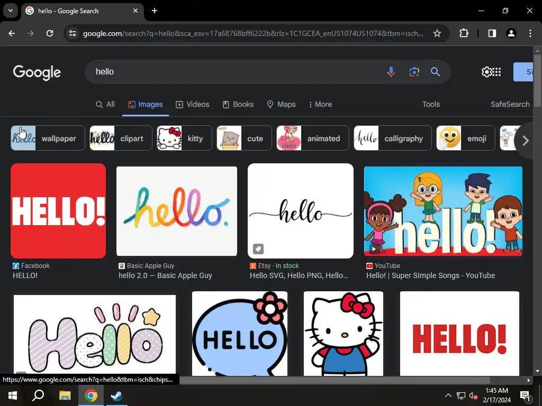Viewport: 542px width, 406px height.
Task: Open the SafeSearch settings
Action: coord(510,104)
